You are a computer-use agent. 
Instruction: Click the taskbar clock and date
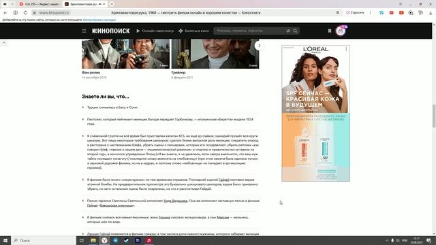tap(416, 240)
